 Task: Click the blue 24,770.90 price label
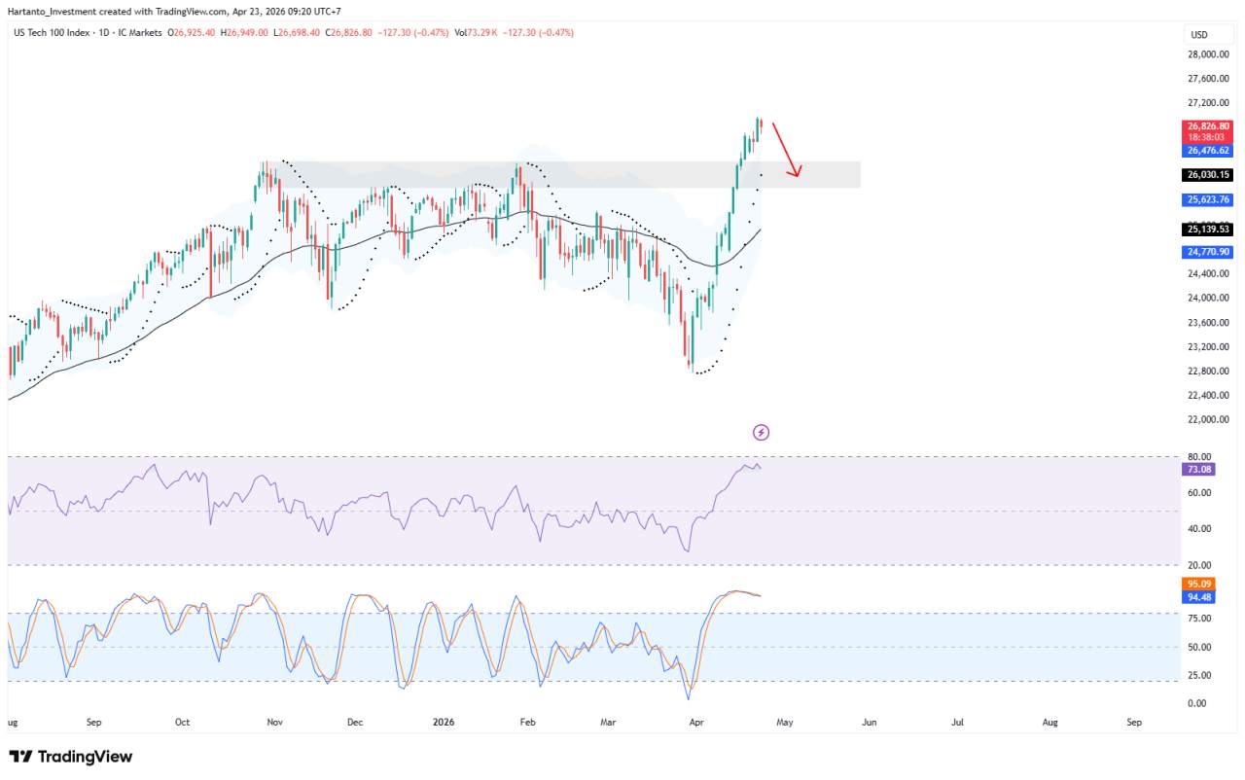[1207, 252]
